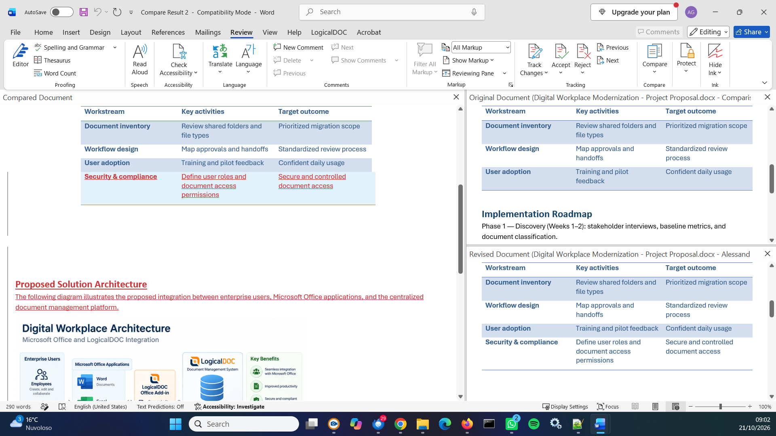Open the View ribbon tab

[270, 32]
